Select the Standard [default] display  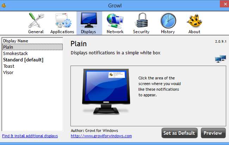(x=32, y=60)
